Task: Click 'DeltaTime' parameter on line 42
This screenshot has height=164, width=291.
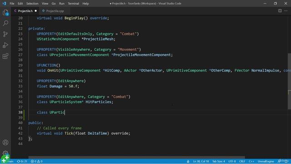Action: 97,133
